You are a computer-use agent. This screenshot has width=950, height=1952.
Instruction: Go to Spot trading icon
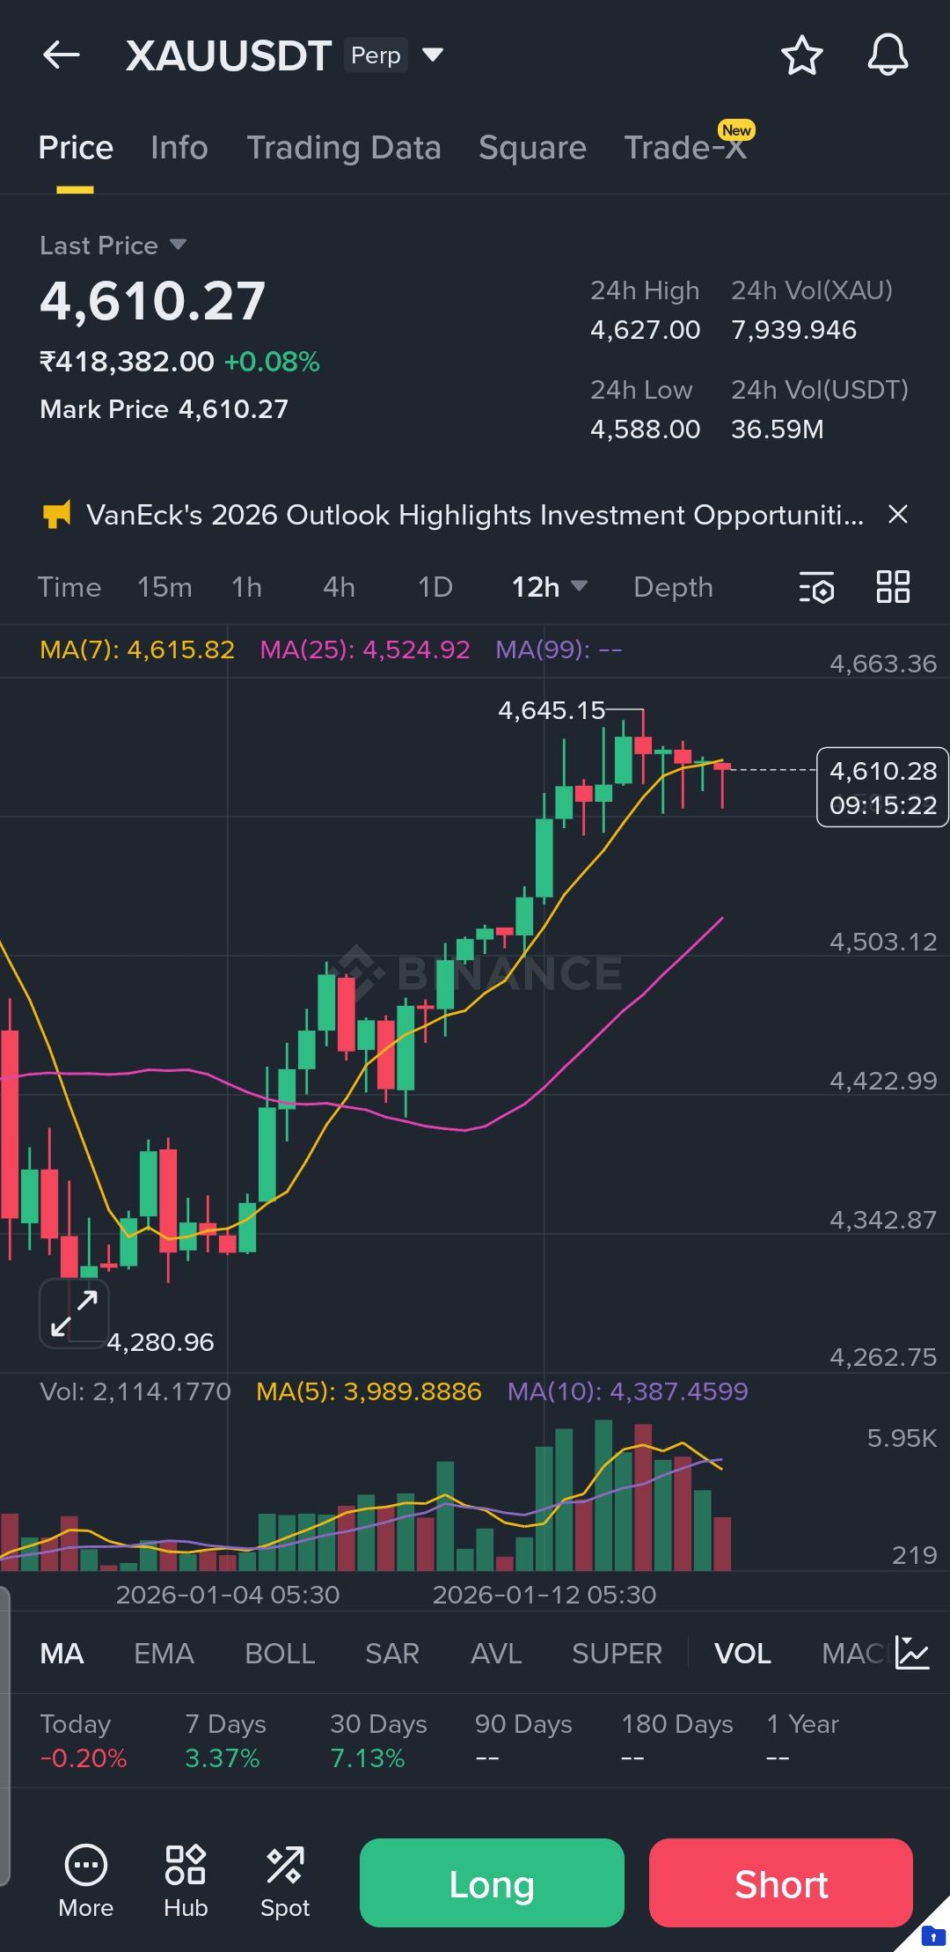(x=285, y=1882)
